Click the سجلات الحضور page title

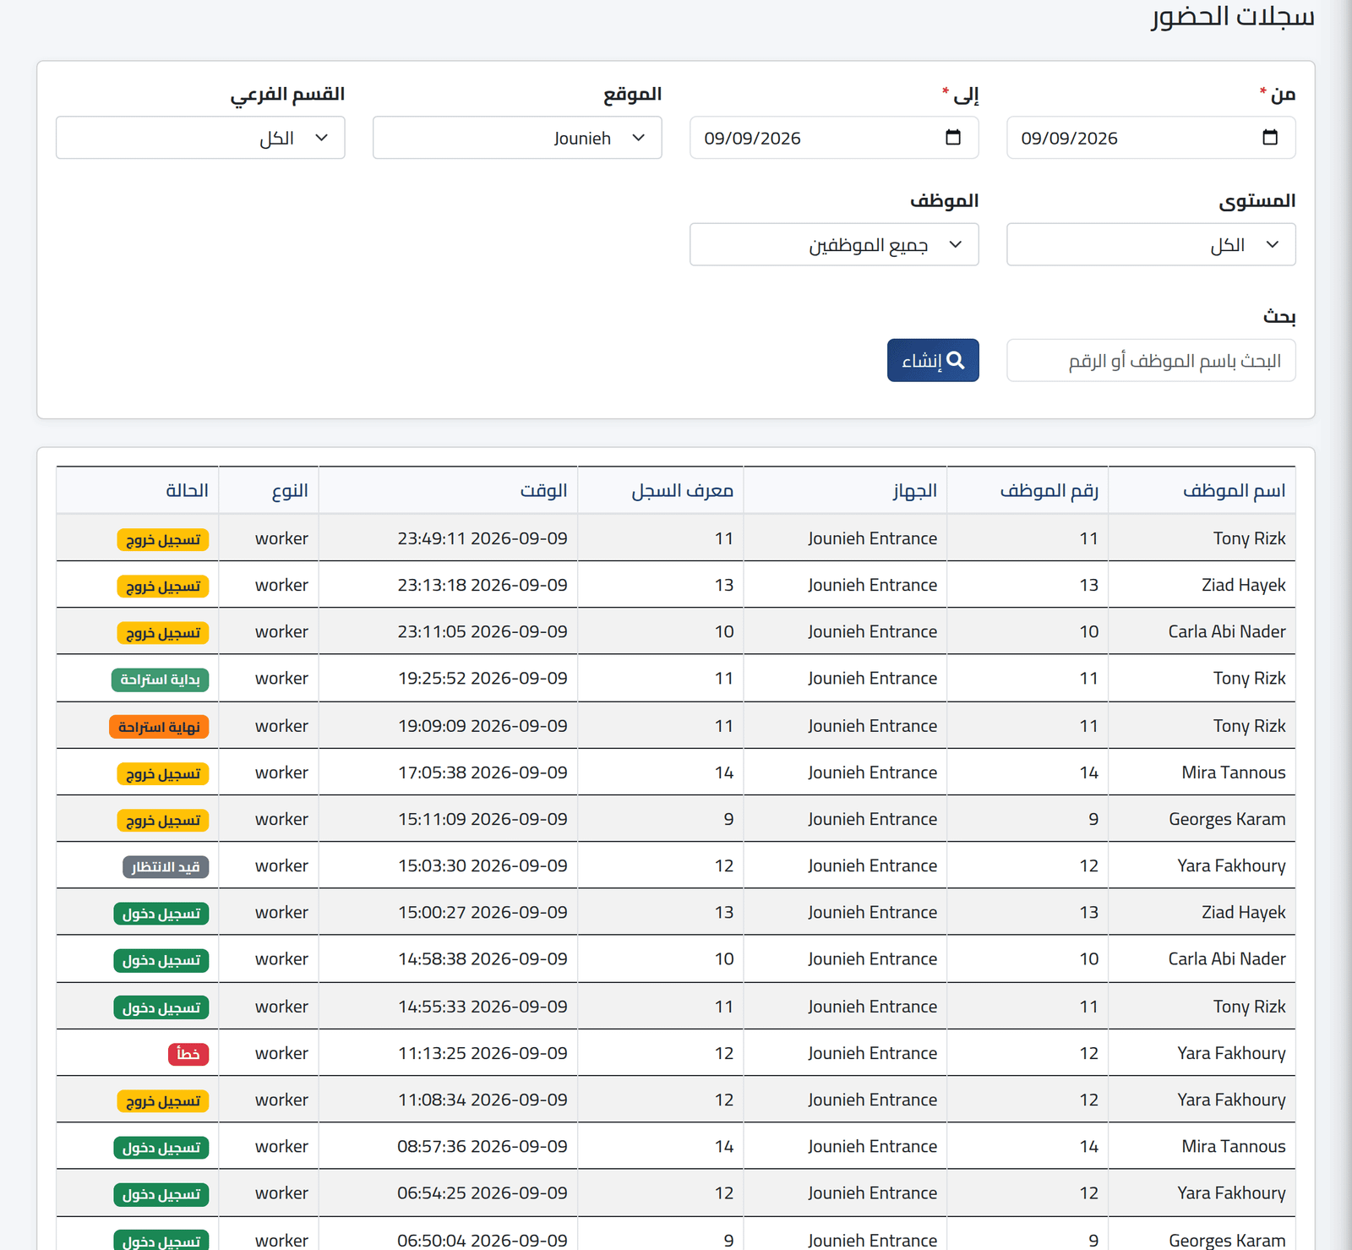point(1233,17)
